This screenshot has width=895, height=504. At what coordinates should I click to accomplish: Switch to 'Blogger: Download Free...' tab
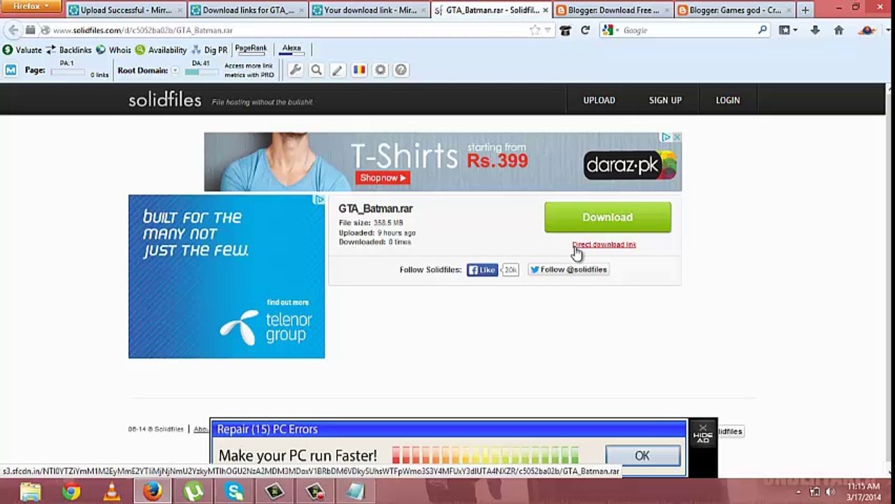tap(613, 10)
